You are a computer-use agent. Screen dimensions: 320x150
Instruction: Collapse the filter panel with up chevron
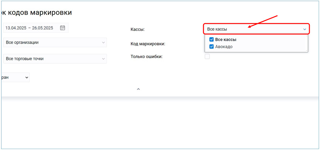point(138,89)
